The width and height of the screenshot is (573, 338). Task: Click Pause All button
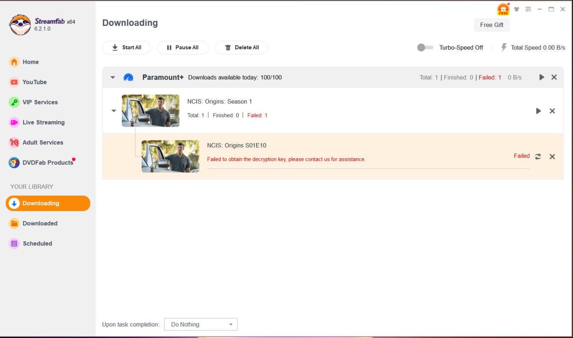[x=183, y=47]
